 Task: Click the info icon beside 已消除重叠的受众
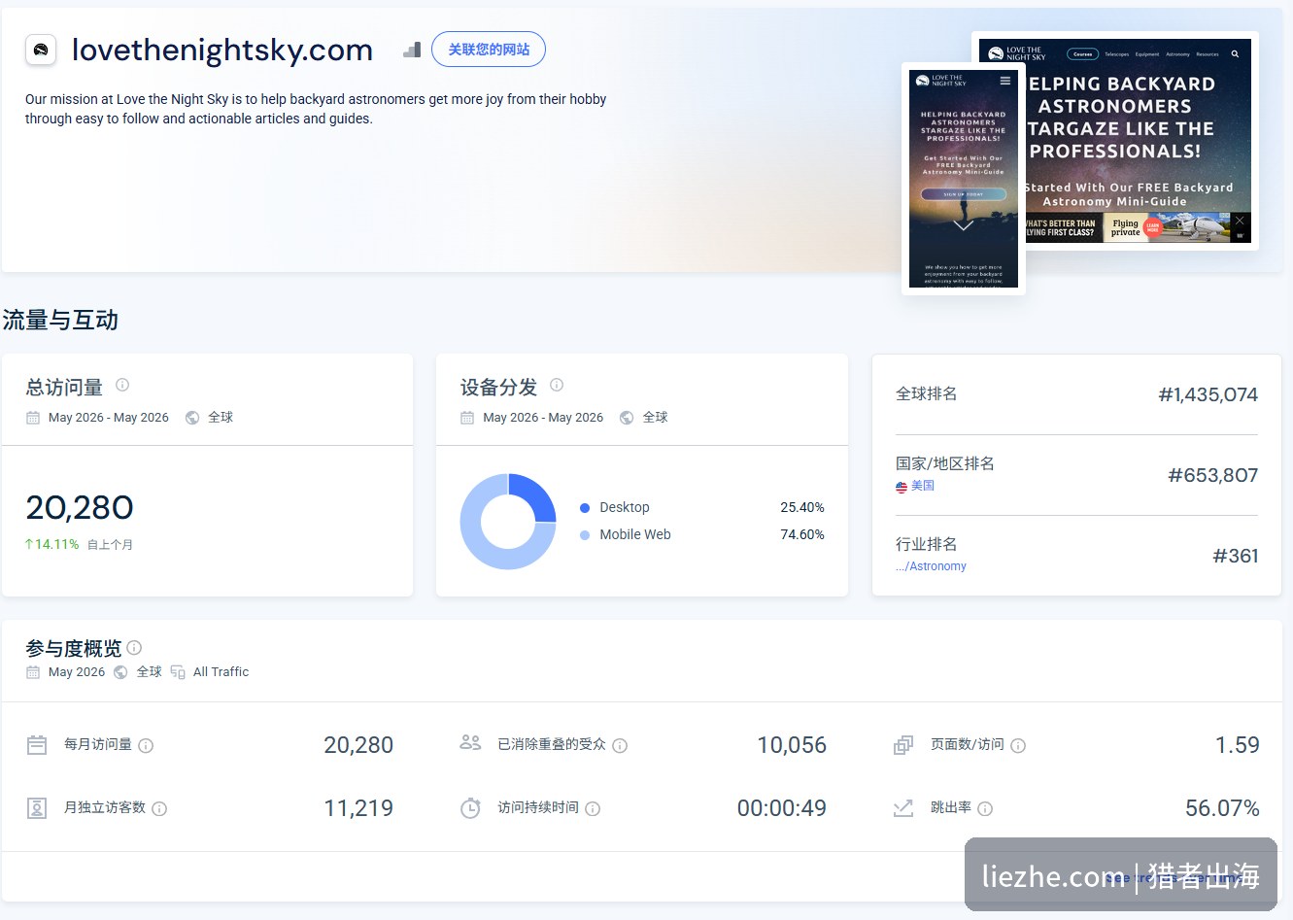(620, 746)
